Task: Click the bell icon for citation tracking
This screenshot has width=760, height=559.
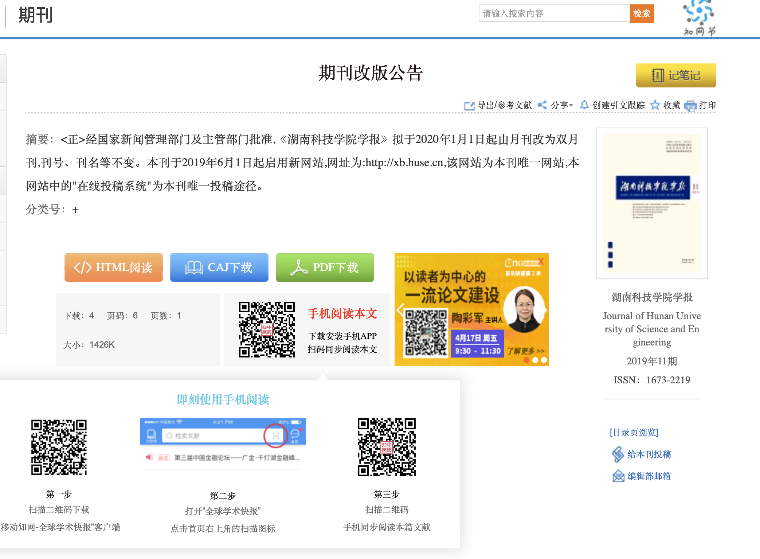Action: click(x=584, y=105)
